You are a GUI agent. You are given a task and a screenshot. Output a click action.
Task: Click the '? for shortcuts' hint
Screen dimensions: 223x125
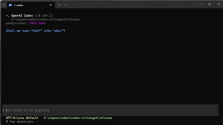[19, 122]
